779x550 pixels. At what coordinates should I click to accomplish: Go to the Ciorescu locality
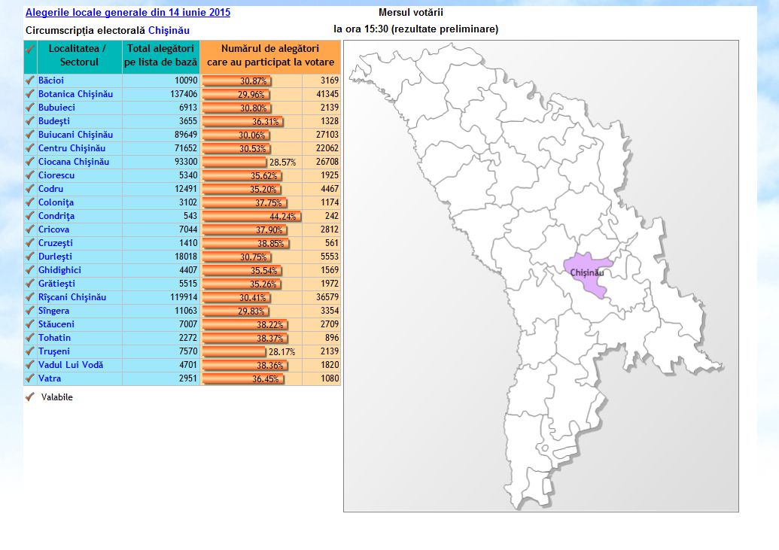pos(56,175)
